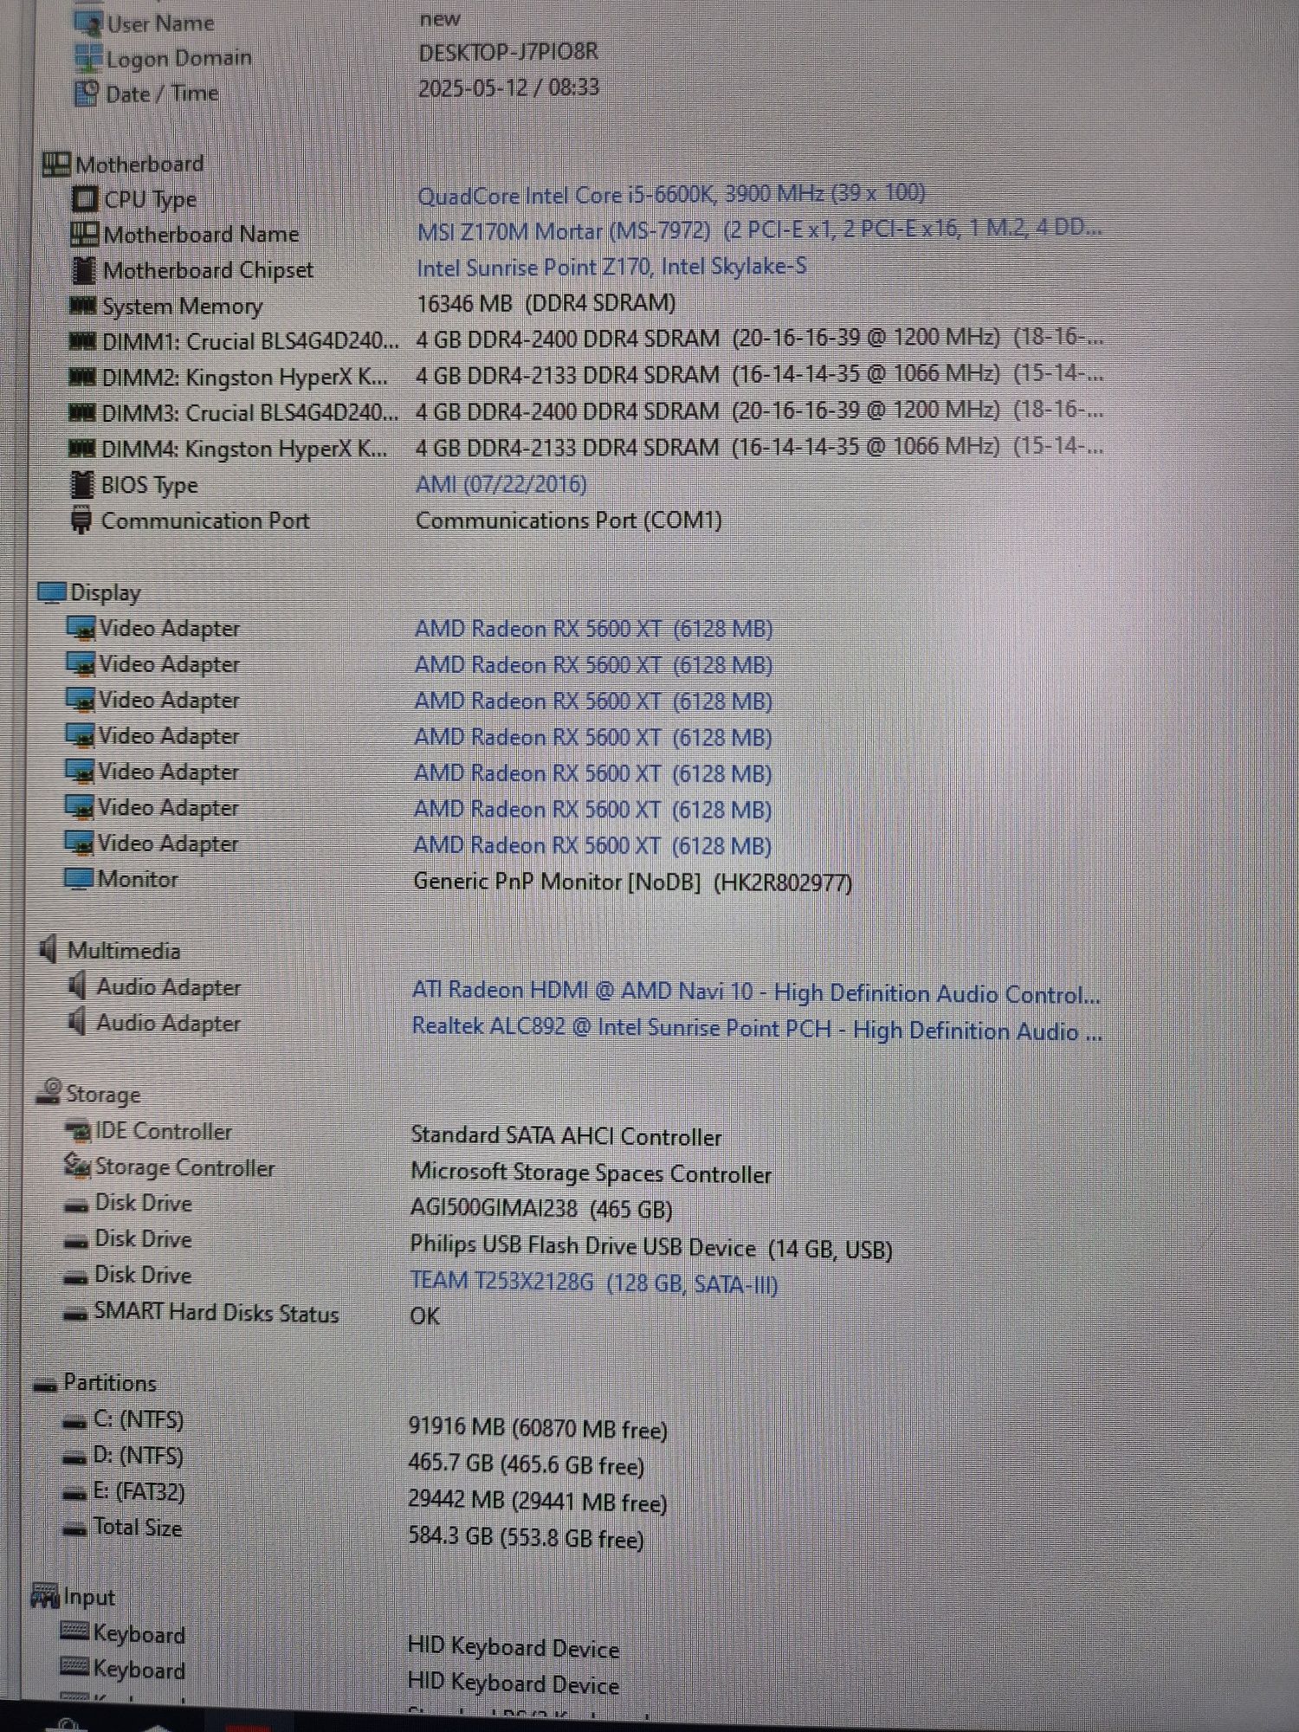Click the E: (FAT32) partition icon

(74, 1493)
